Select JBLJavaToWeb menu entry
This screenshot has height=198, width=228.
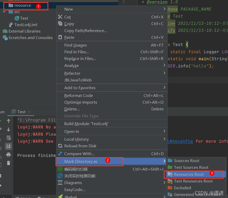(112, 80)
